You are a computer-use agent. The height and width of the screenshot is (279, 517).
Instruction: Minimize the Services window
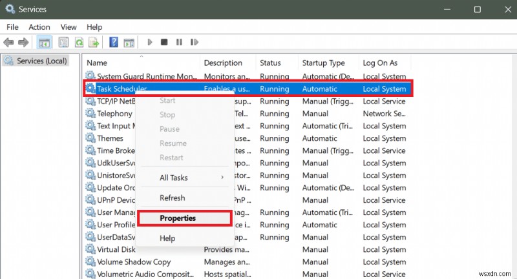pyautogui.click(x=447, y=9)
